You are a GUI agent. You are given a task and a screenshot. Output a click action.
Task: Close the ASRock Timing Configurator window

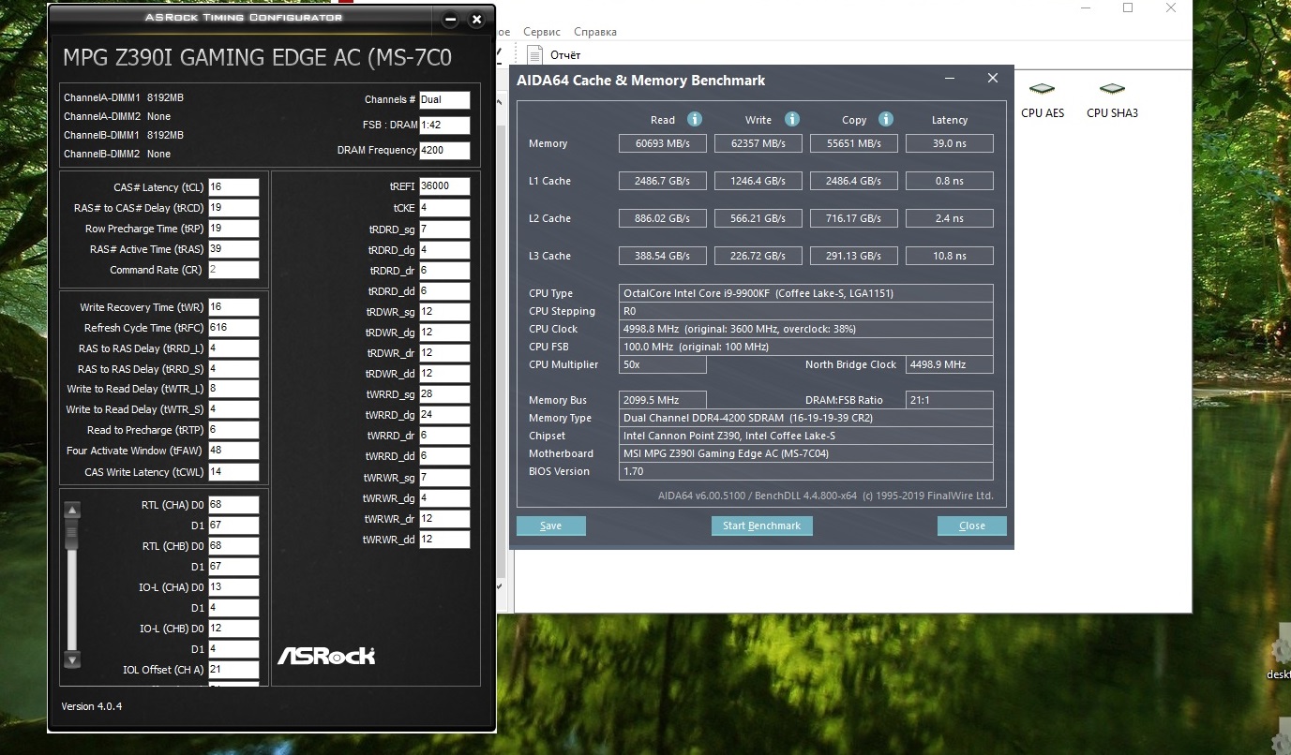[476, 19]
